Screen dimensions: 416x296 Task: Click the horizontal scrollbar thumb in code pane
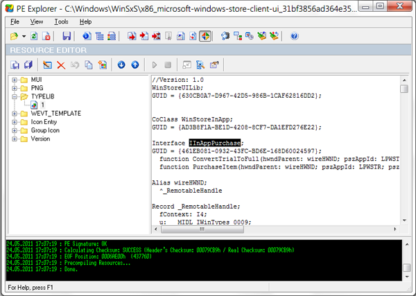(x=202, y=229)
